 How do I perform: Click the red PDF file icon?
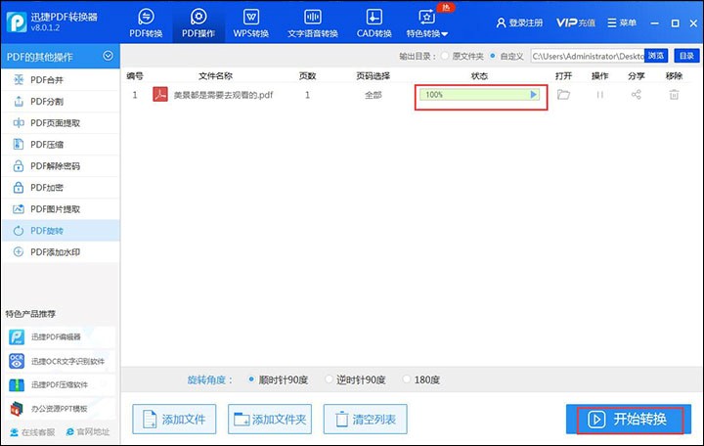160,94
